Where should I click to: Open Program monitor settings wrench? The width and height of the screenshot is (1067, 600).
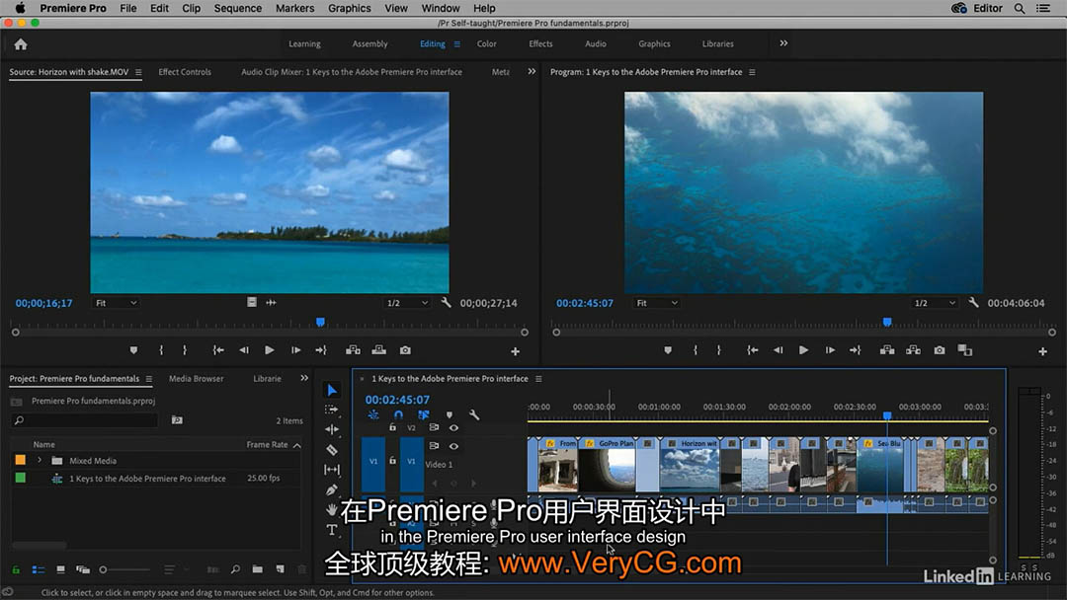974,302
